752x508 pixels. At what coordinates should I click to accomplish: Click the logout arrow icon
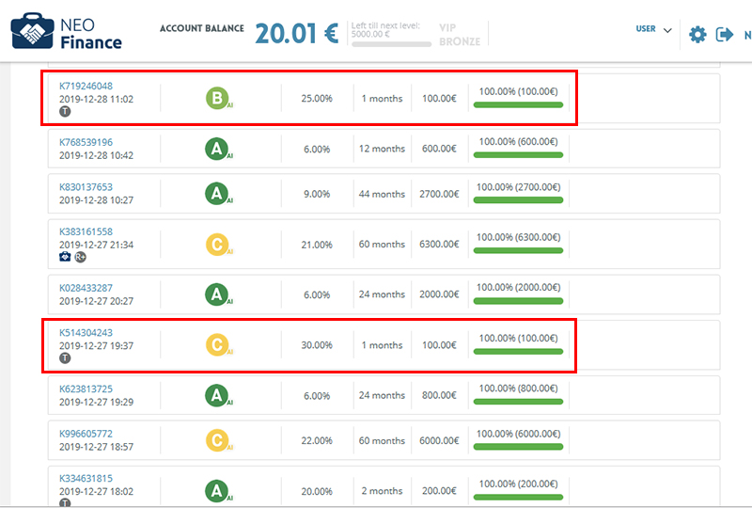(724, 34)
